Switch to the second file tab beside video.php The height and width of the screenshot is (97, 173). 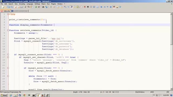click(20, 11)
